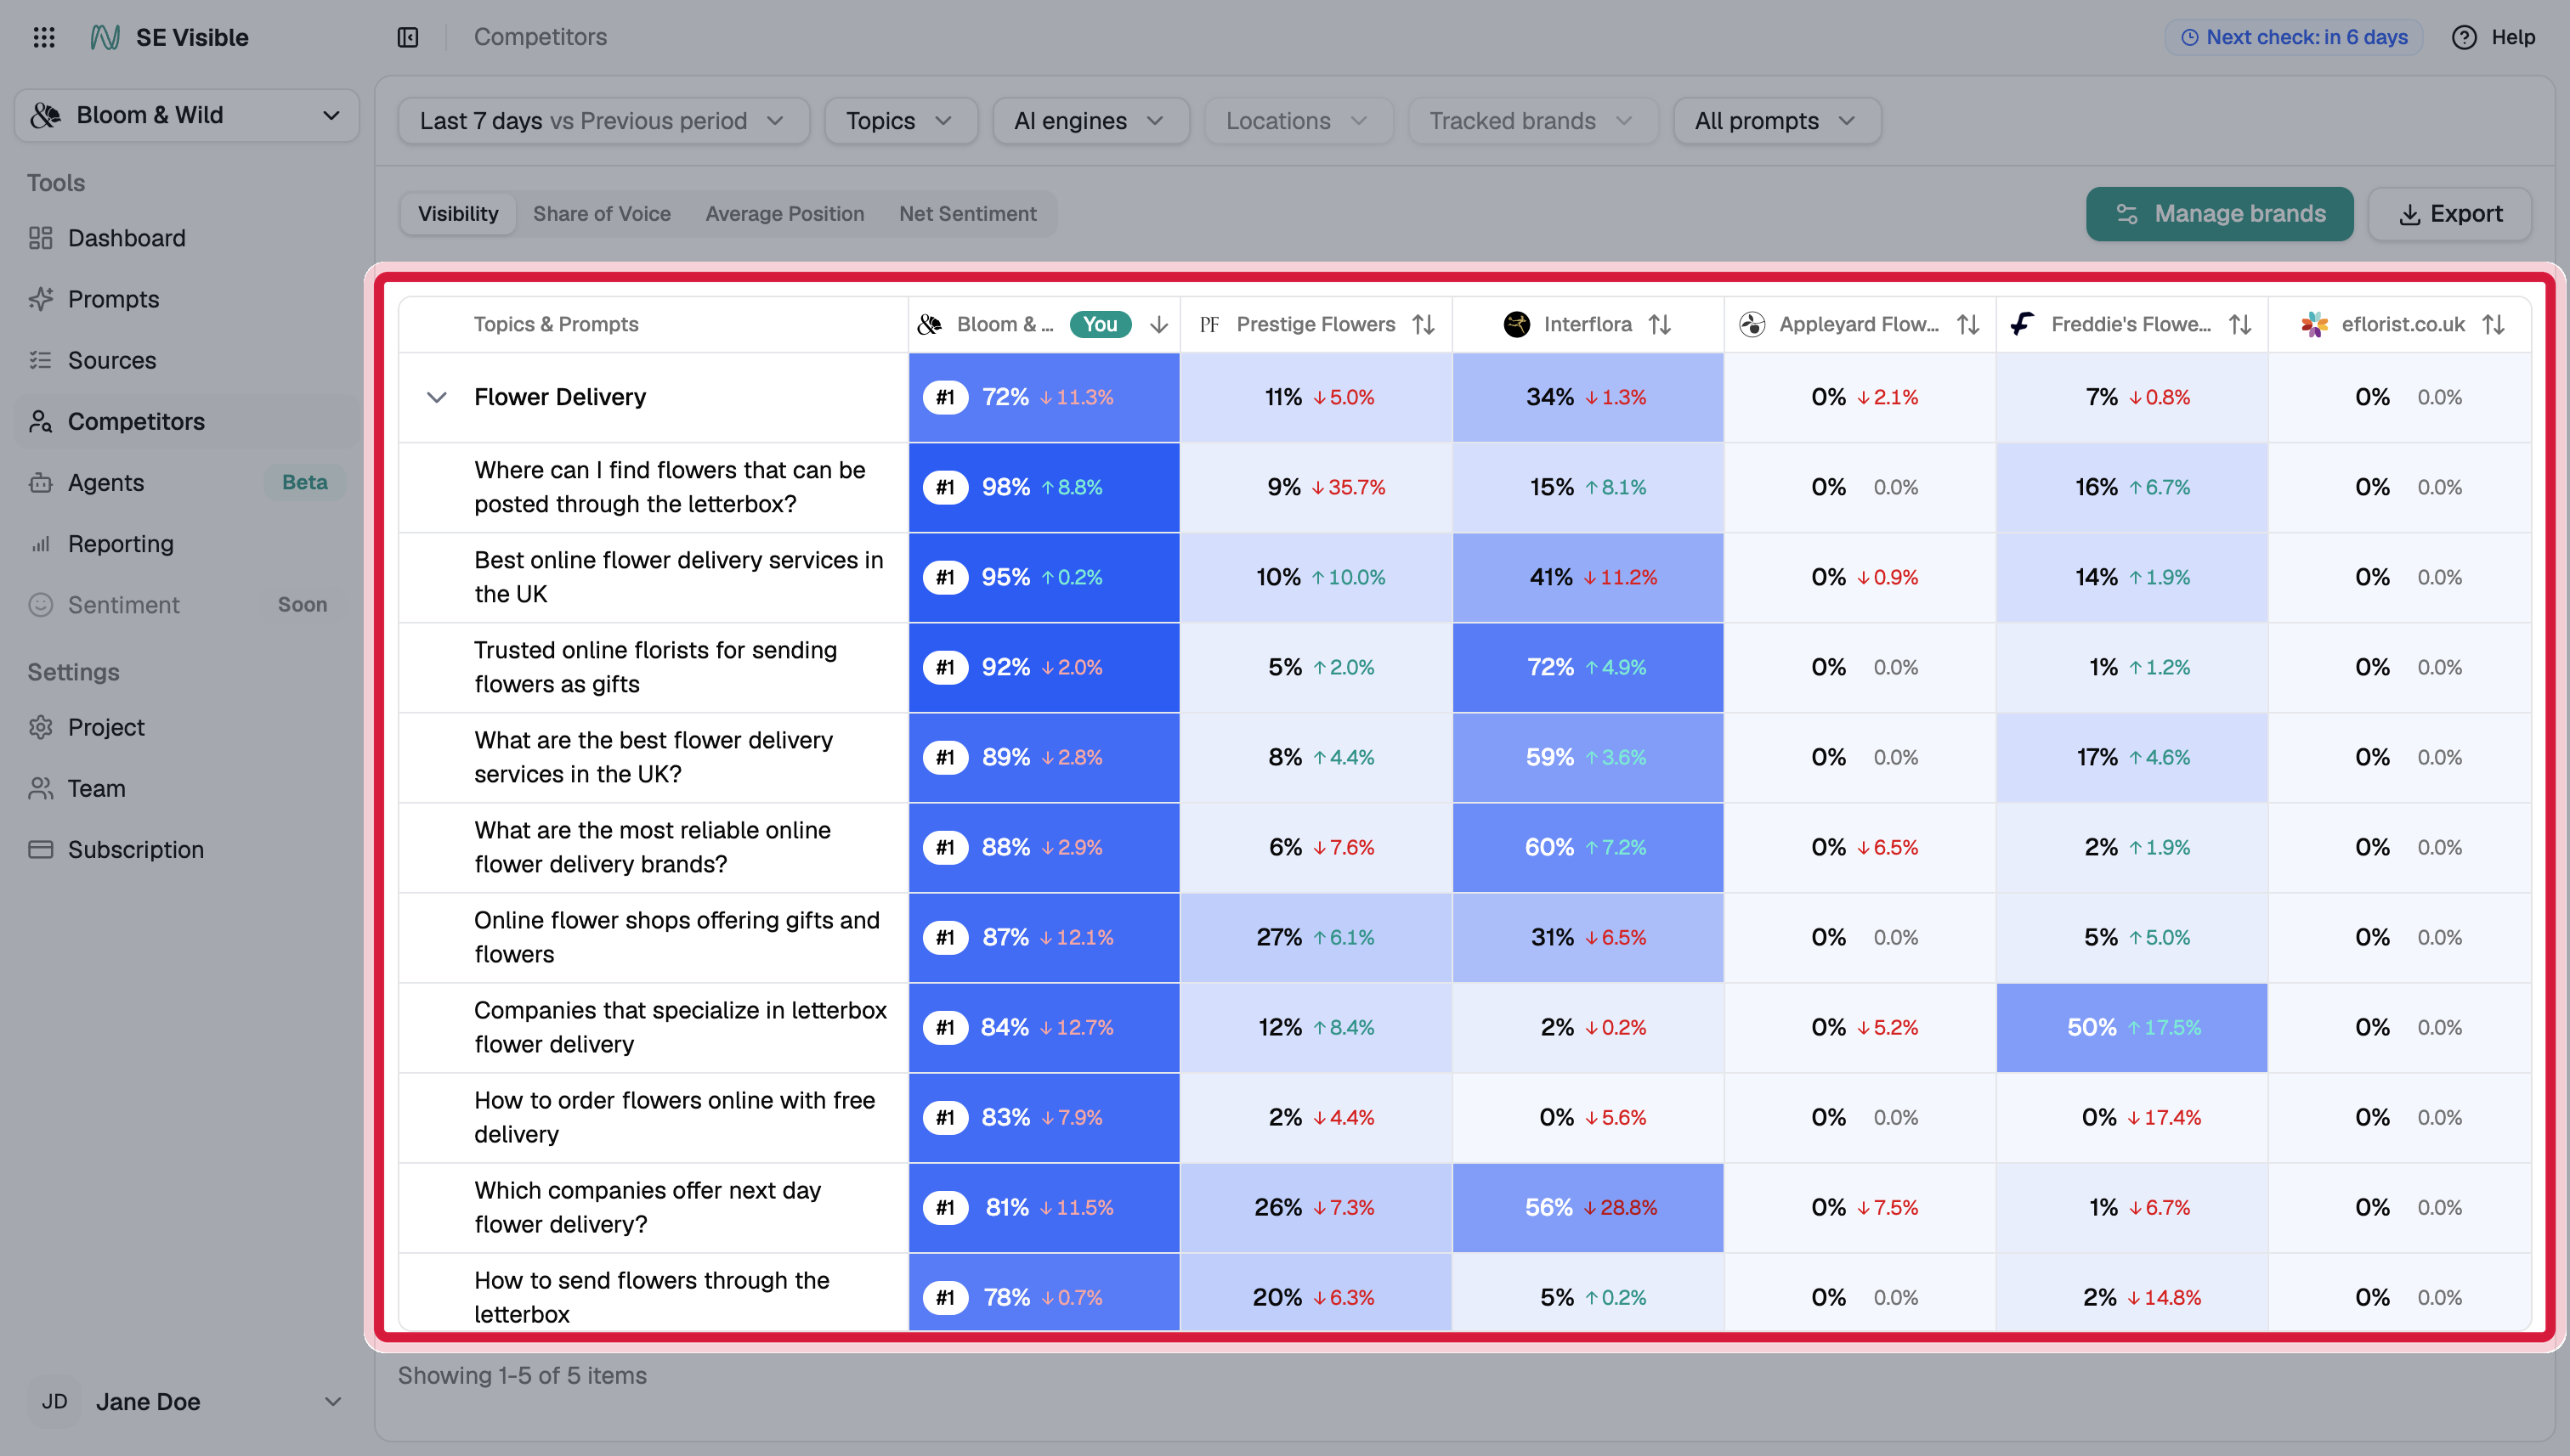
Task: Sort the Freddie's Flowers column
Action: (x=2240, y=324)
